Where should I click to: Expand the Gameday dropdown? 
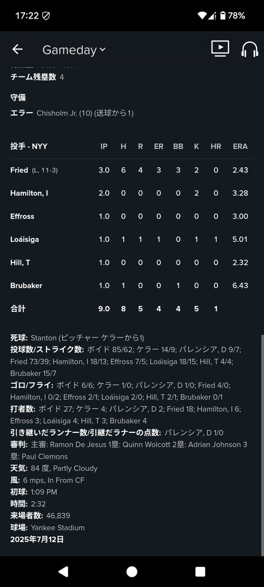74,50
